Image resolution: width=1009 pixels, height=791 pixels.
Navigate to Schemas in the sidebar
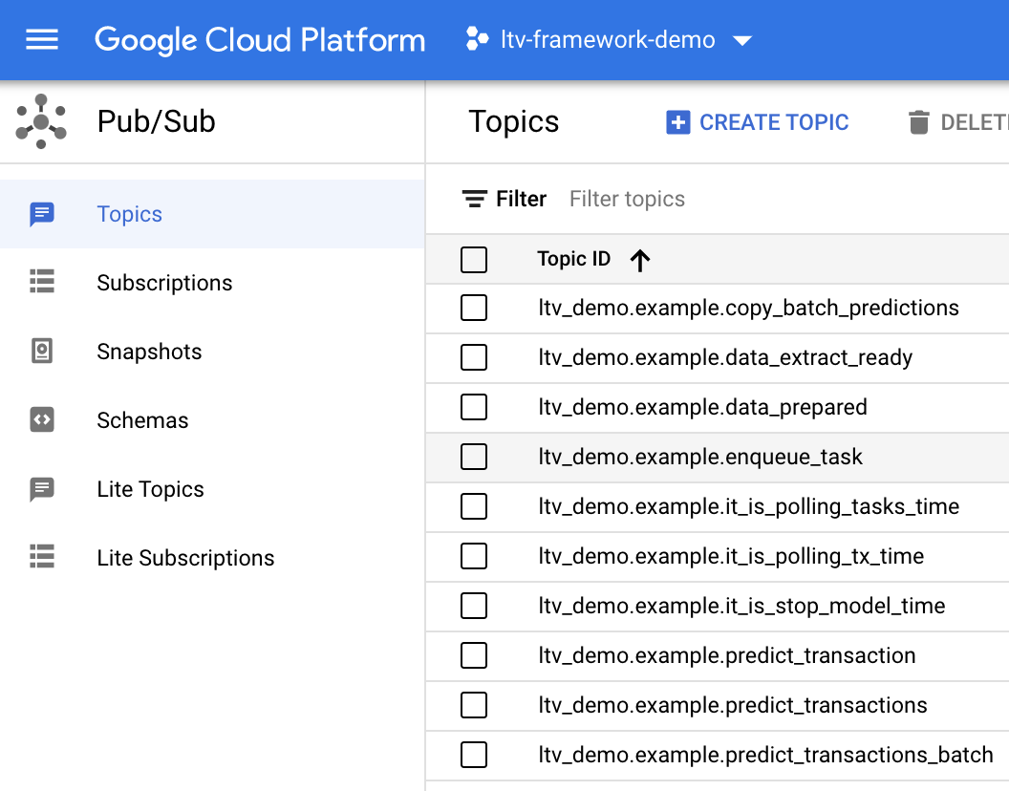point(212,420)
